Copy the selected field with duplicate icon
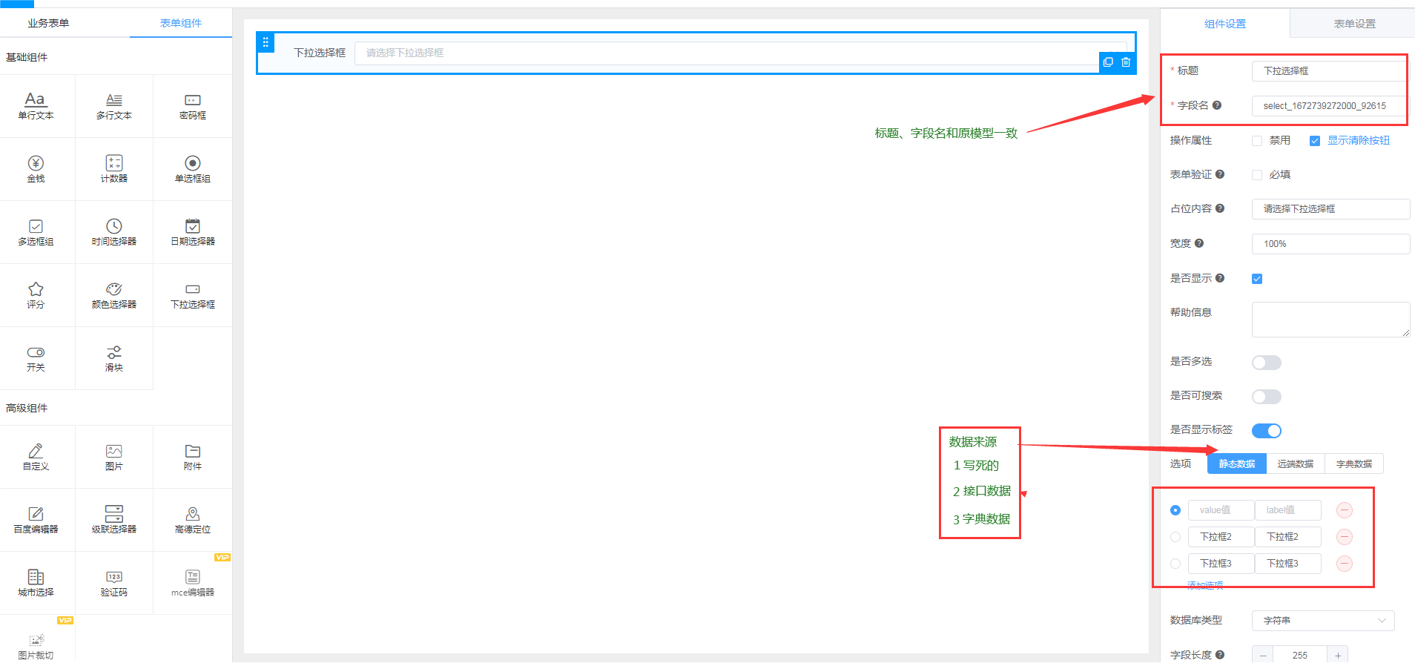Image resolution: width=1415 pixels, height=663 pixels. click(x=1108, y=62)
